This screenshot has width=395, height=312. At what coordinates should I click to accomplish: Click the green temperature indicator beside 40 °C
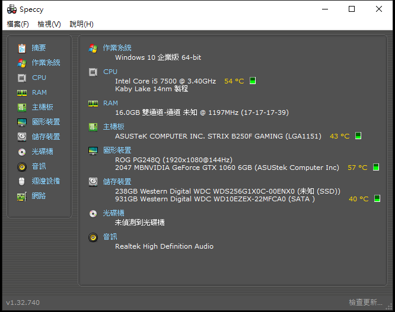coord(377,198)
